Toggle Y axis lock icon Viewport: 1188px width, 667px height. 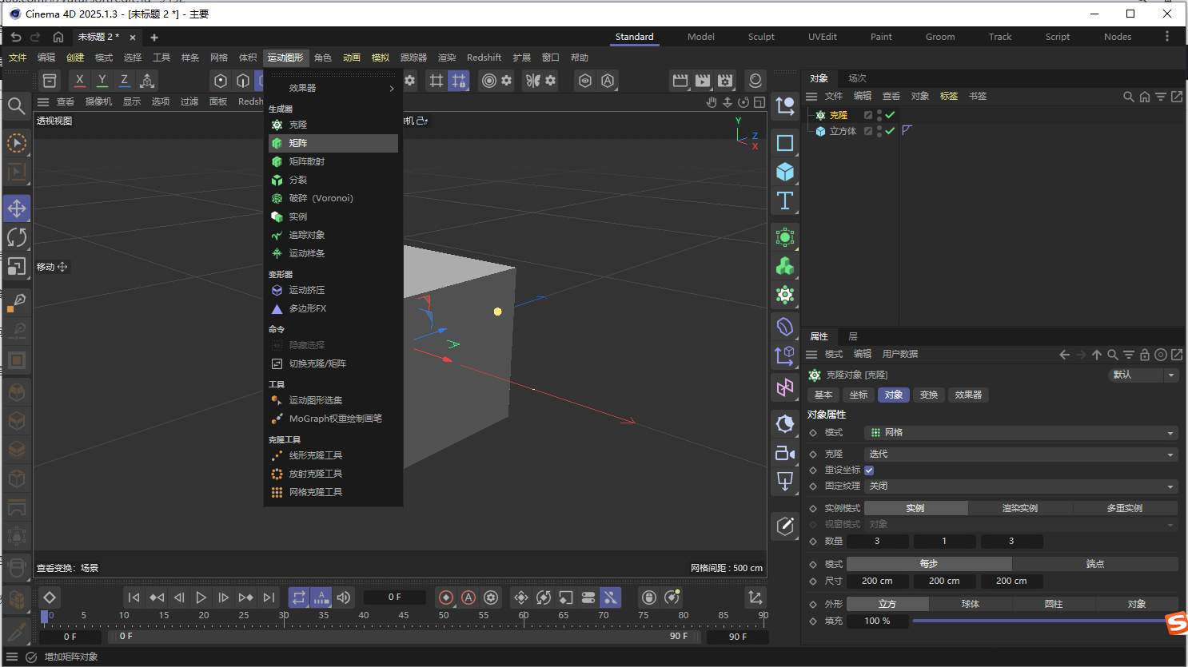[102, 80]
